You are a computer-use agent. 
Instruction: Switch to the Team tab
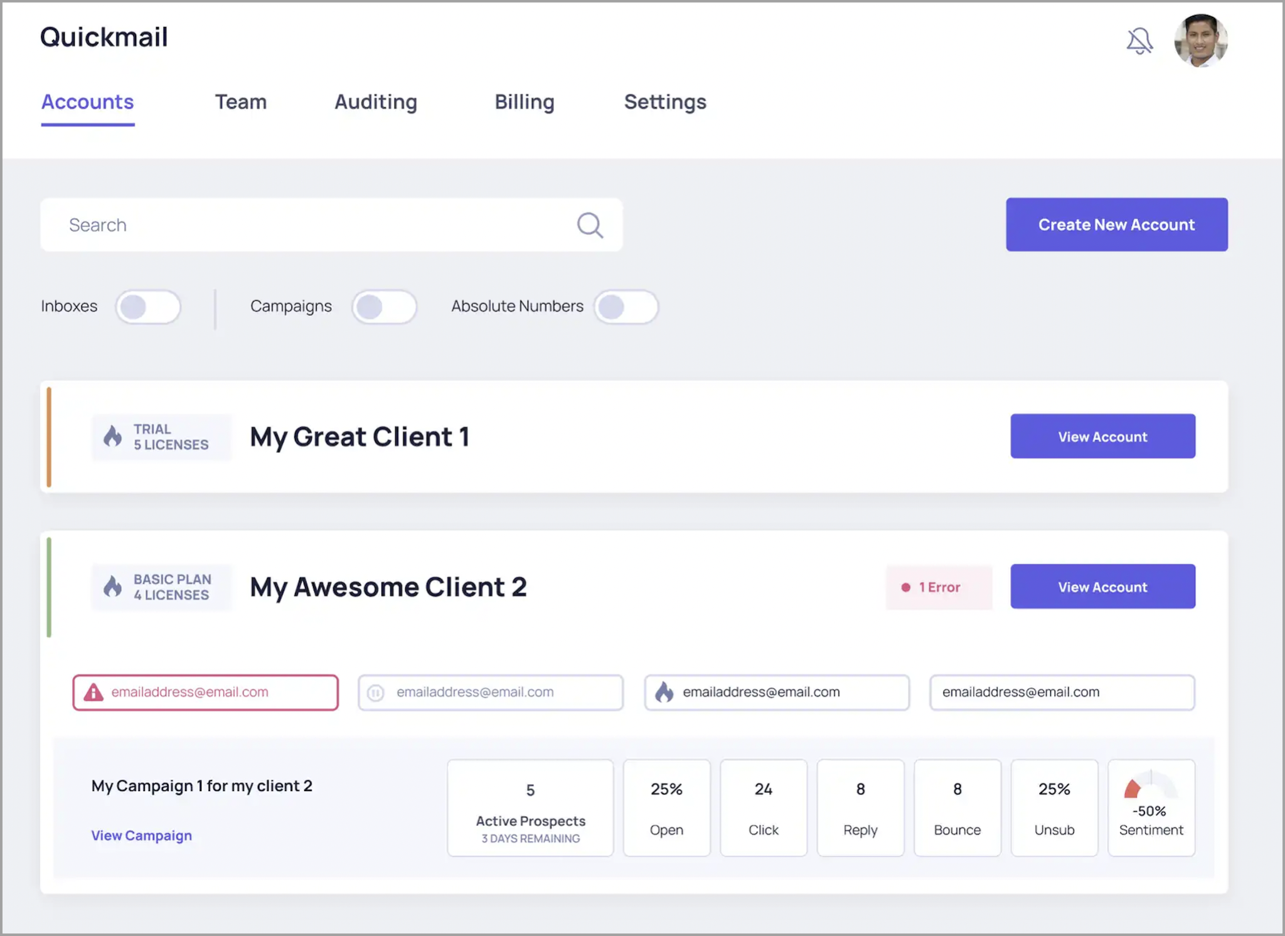tap(241, 102)
